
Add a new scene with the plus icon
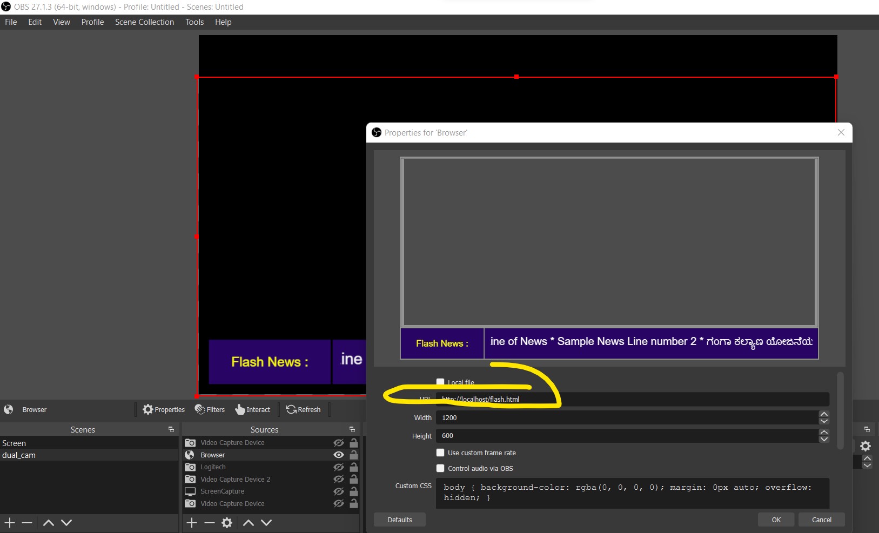click(9, 522)
